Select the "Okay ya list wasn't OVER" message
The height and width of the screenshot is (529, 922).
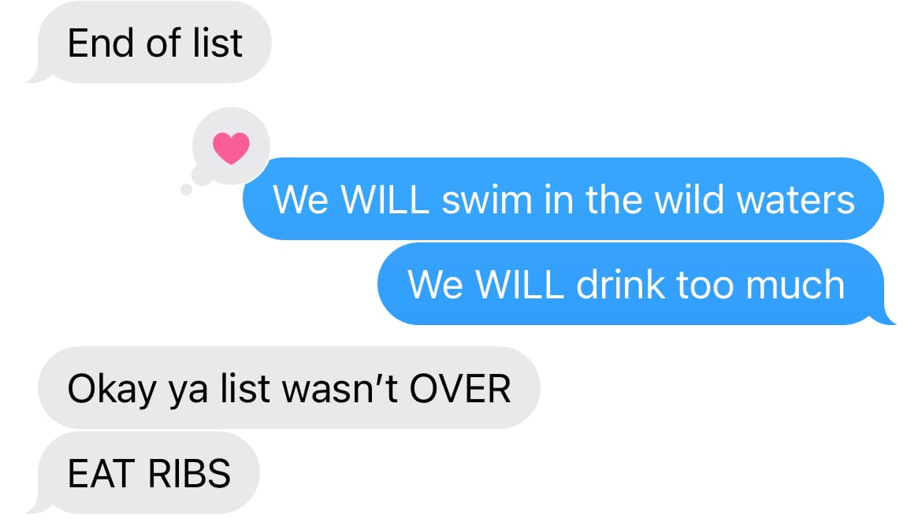[288, 388]
